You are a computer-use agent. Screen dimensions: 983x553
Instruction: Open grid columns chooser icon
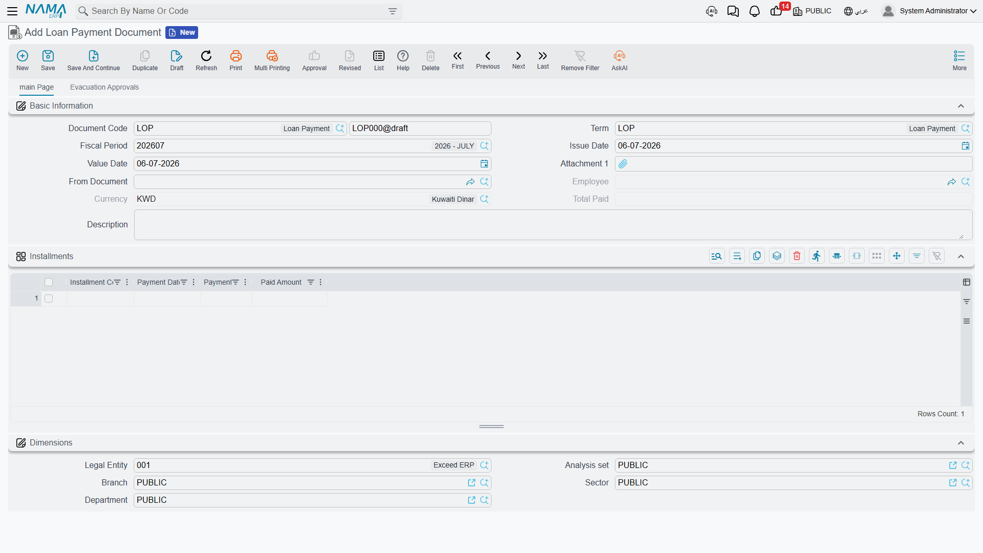pos(967,282)
